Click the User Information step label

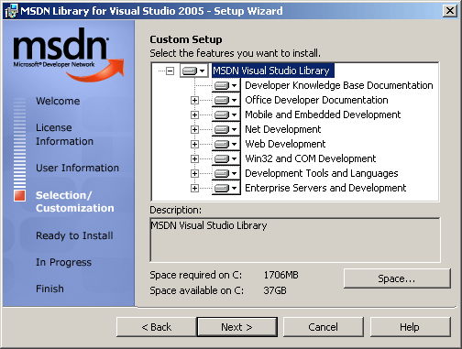[77, 168]
